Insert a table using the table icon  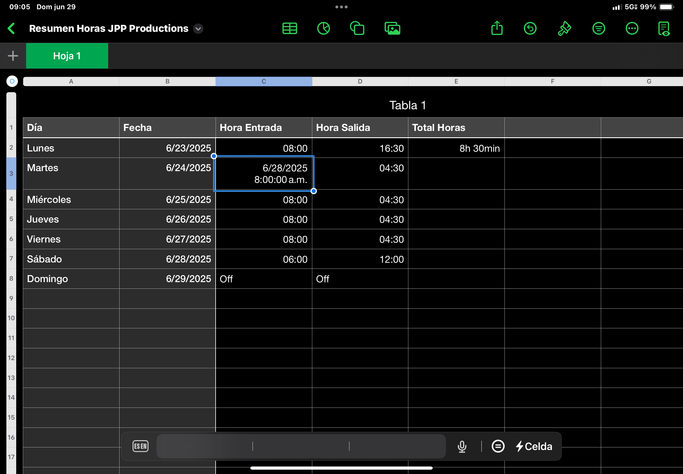click(x=289, y=29)
